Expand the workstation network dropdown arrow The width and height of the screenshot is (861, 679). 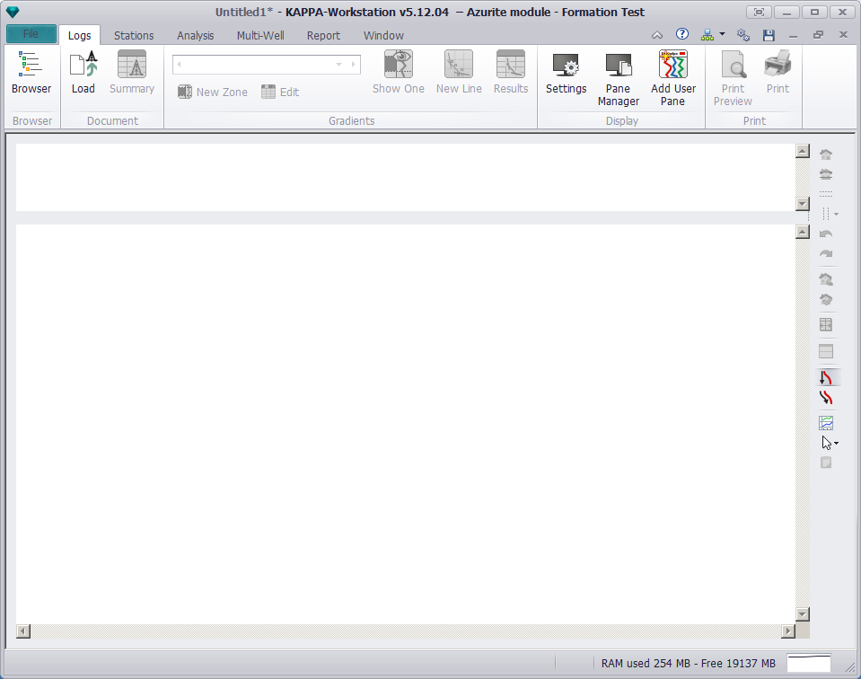[722, 35]
